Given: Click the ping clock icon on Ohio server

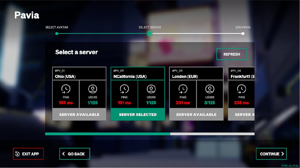Looking at the screenshot, I should coord(66,89).
